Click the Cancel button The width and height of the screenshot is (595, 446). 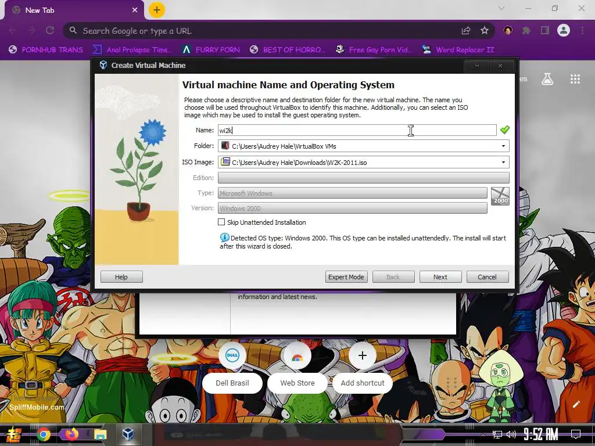coord(488,277)
